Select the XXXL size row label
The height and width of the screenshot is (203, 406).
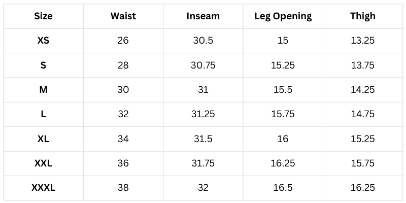[43, 188]
